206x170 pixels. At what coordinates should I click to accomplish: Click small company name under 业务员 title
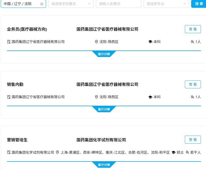38,42
